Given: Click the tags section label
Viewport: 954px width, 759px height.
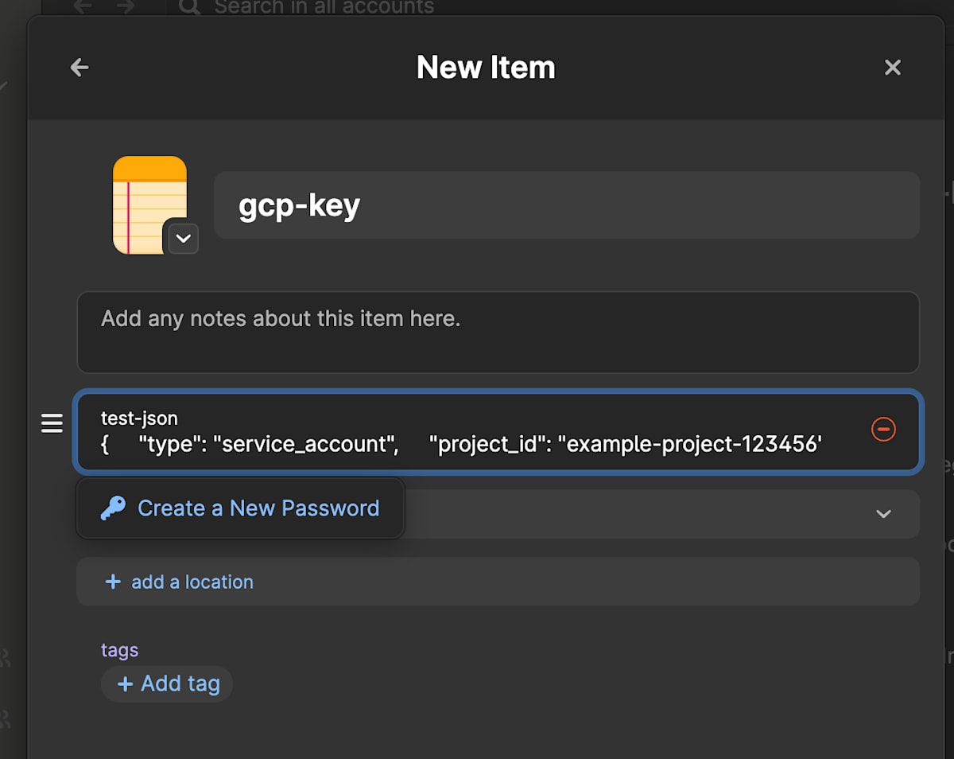Looking at the screenshot, I should 119,650.
